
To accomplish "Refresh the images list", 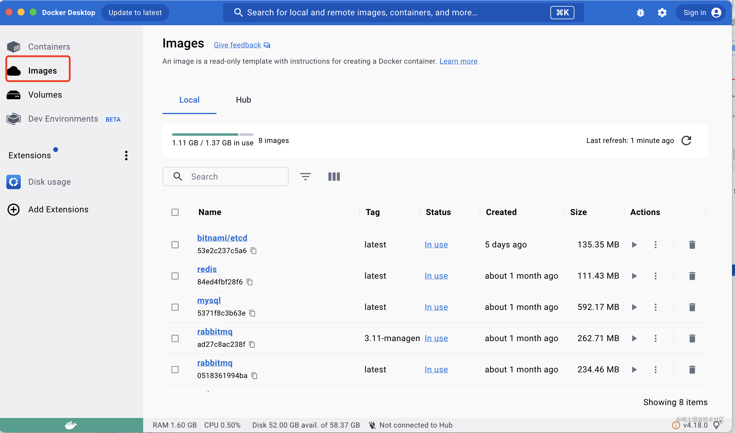I will coord(687,141).
